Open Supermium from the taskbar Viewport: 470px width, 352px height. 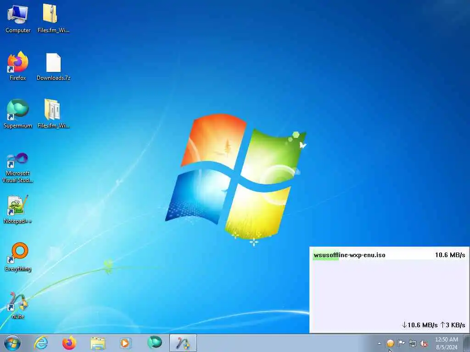[x=154, y=343]
